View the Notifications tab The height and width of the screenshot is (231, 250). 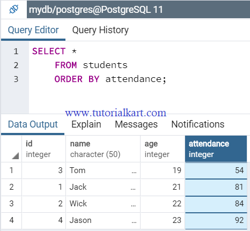(198, 124)
